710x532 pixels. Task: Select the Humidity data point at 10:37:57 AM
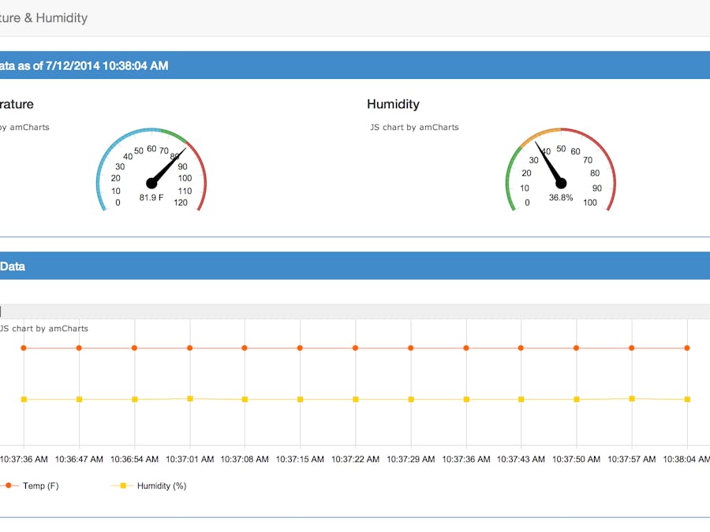point(632,399)
